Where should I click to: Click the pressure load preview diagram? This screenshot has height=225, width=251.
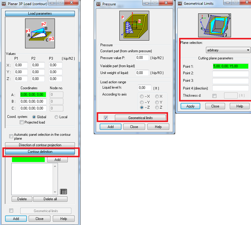134,25
